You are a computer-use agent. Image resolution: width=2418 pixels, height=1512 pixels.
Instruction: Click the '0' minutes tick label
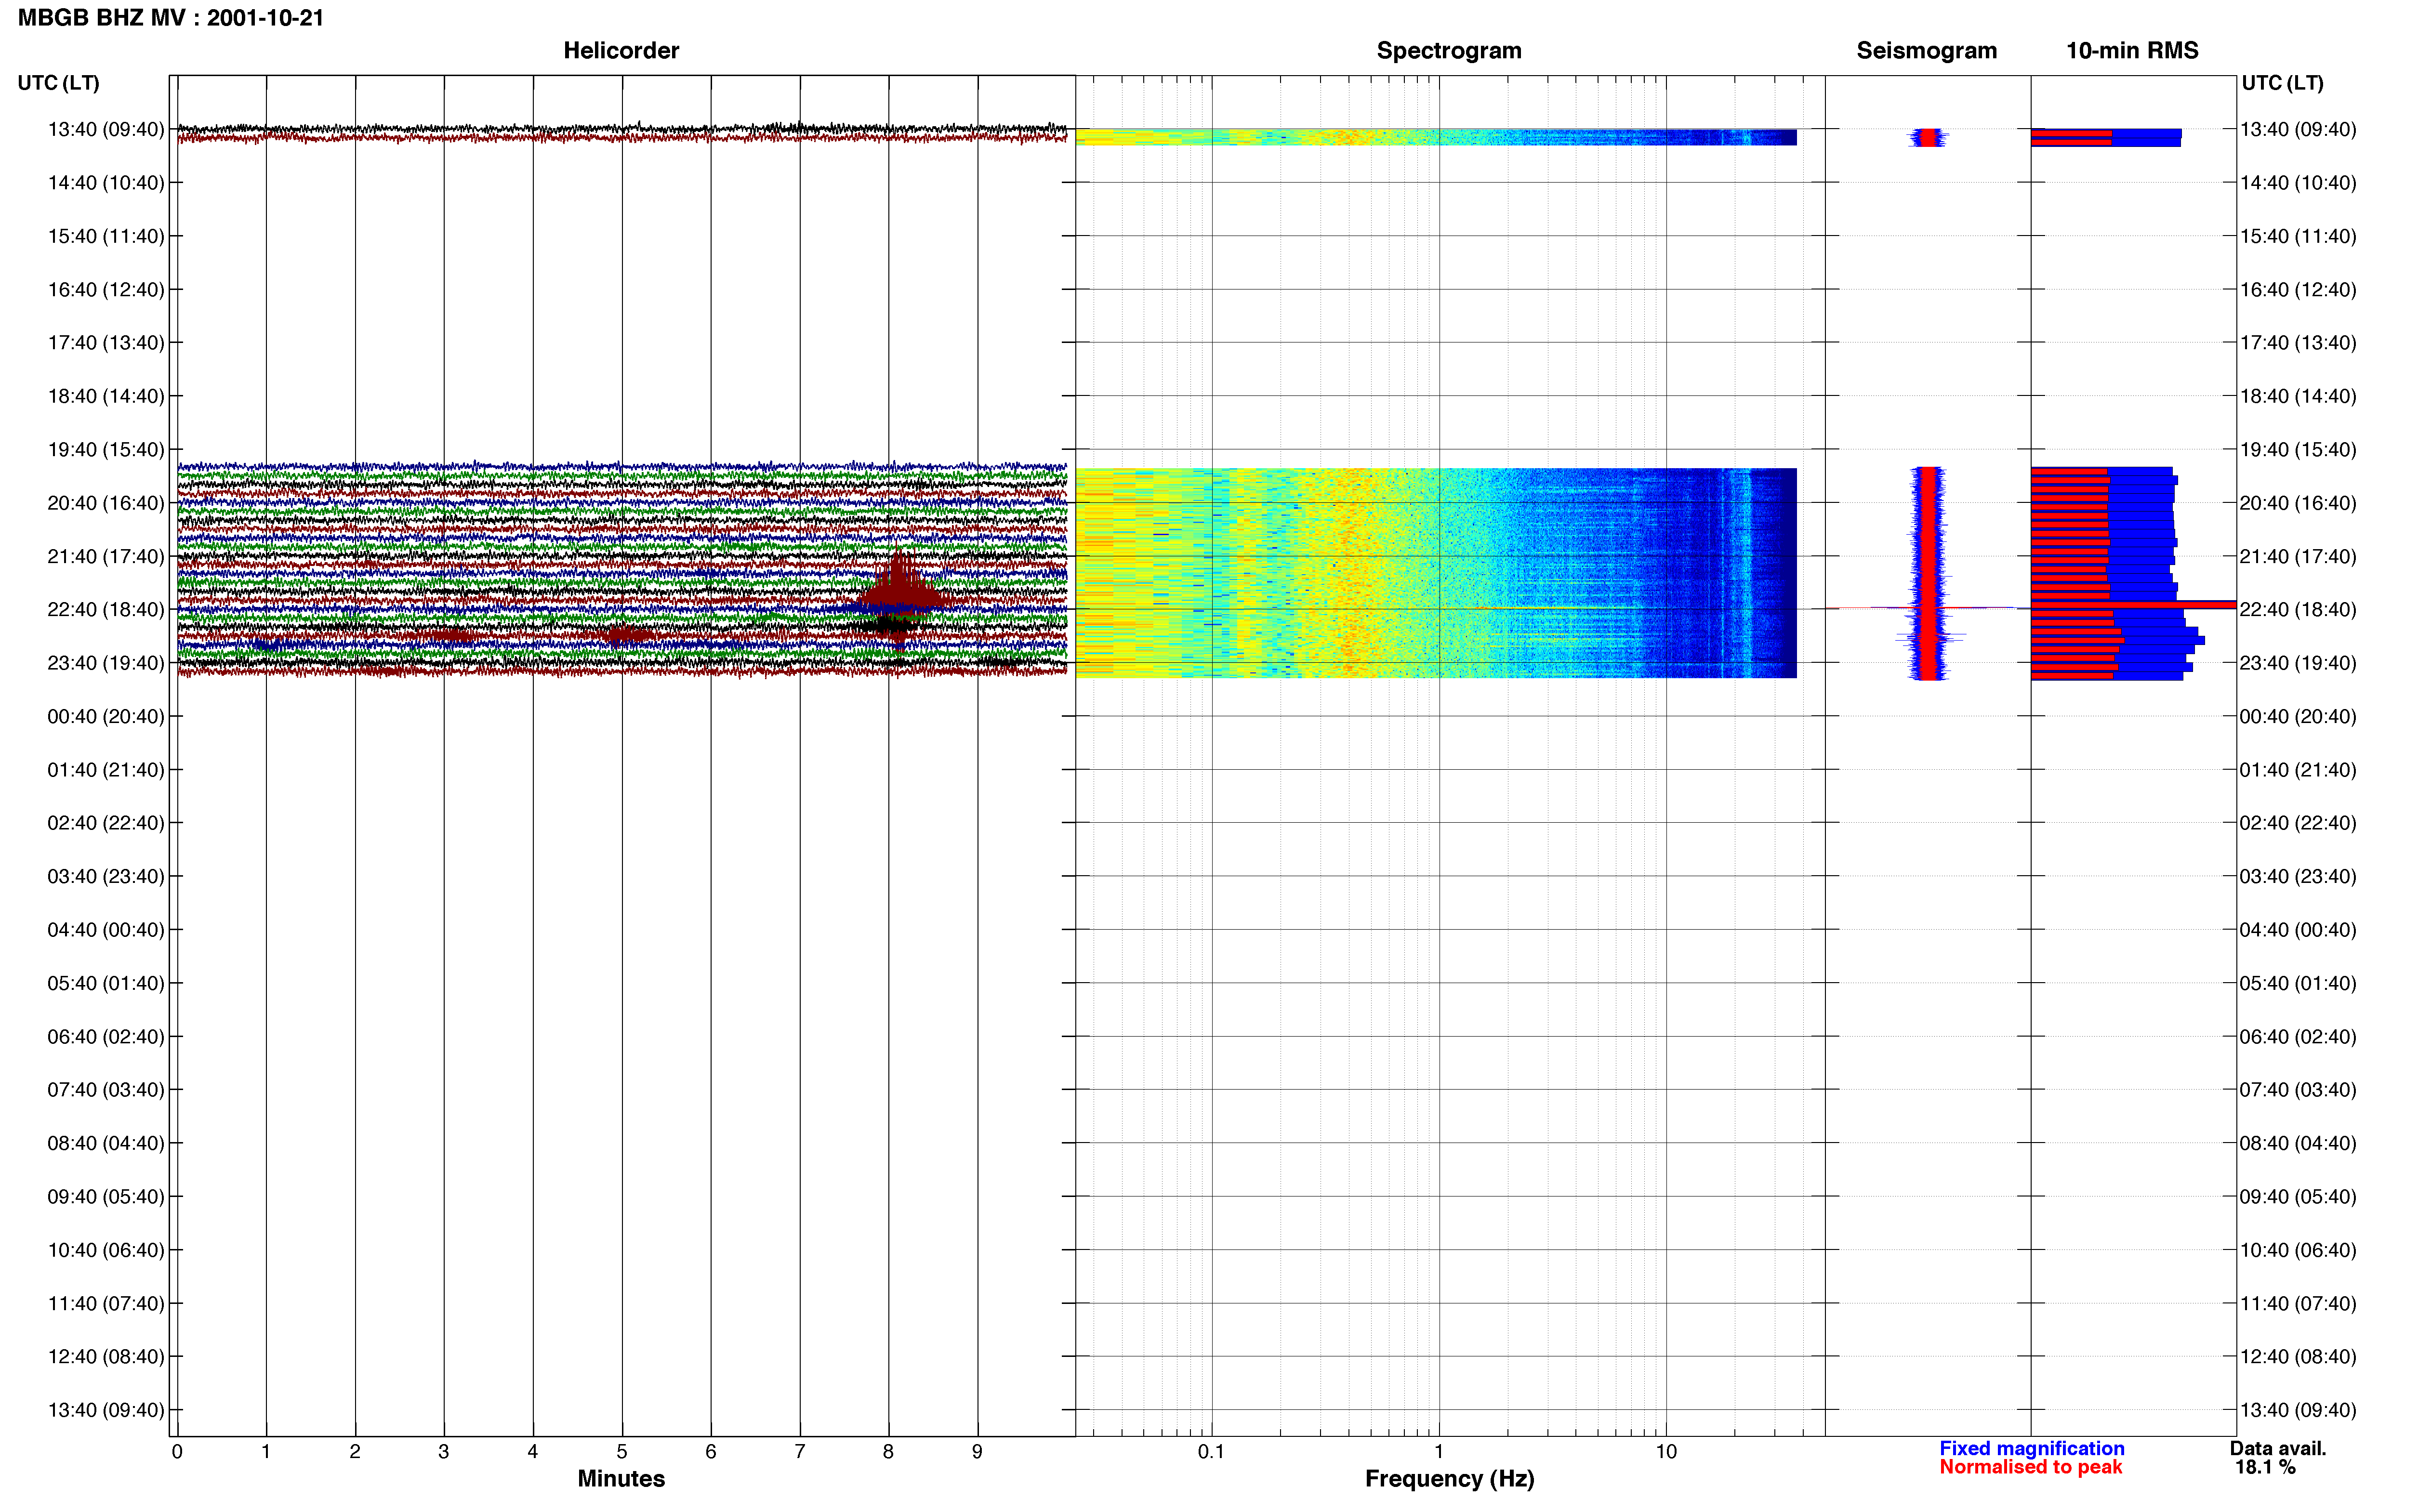[177, 1451]
